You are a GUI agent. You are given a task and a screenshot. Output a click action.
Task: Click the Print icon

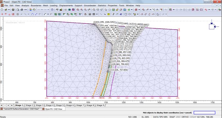[x=22, y=10]
